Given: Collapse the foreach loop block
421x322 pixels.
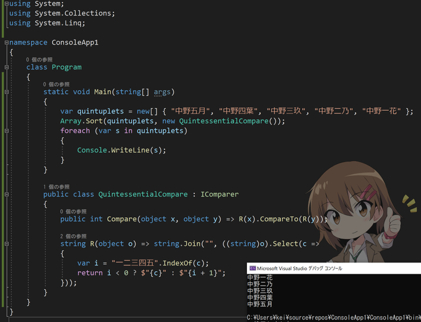Looking at the screenshot, I should coord(7,131).
